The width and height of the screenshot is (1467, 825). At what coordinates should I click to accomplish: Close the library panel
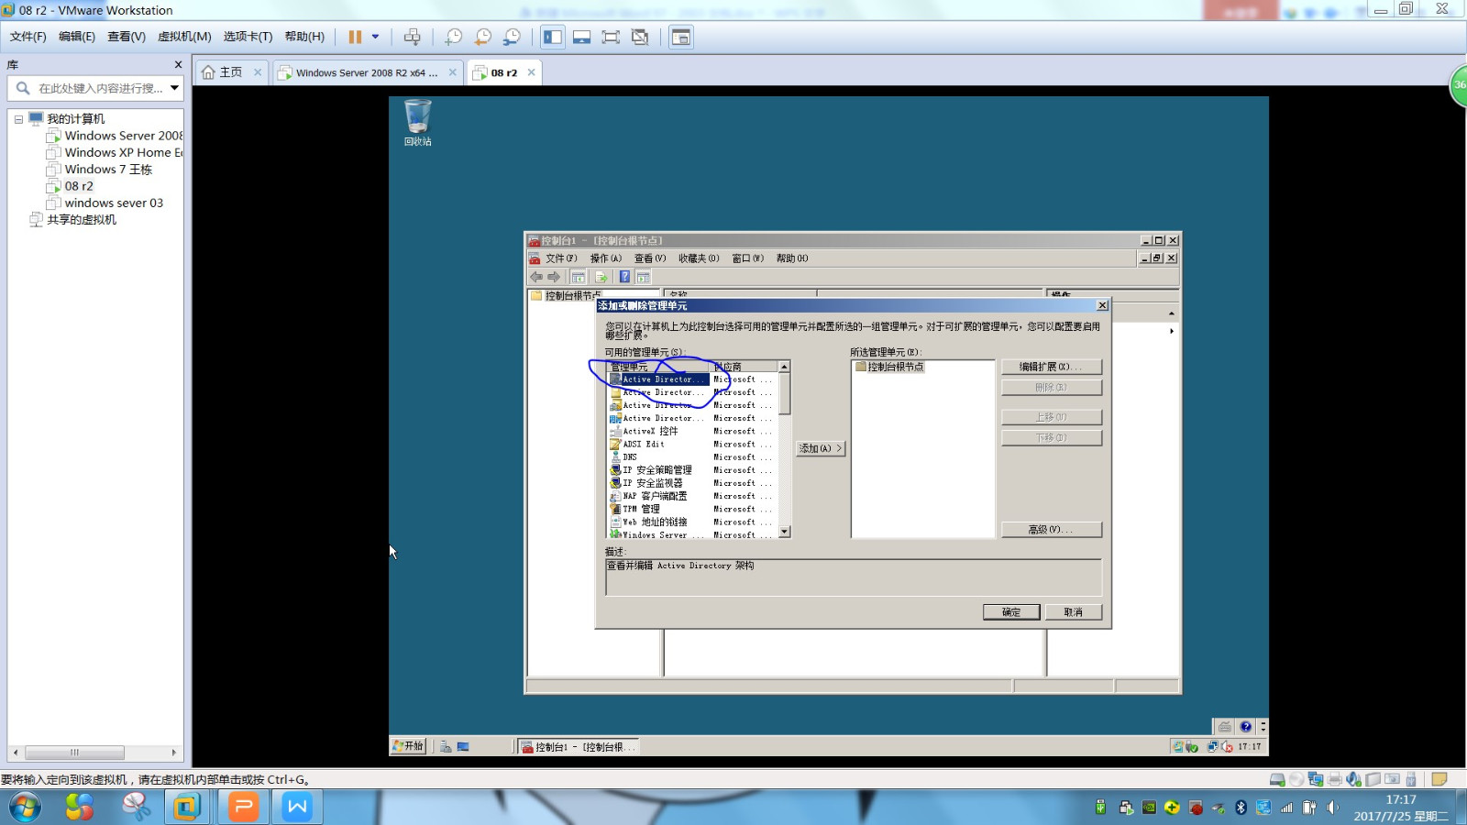pyautogui.click(x=178, y=64)
